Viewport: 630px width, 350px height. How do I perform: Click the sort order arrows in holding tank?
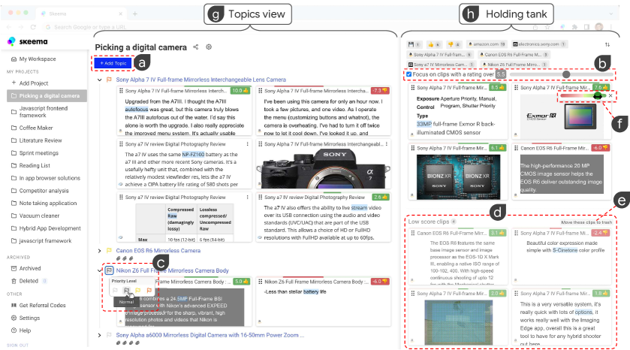(607, 44)
